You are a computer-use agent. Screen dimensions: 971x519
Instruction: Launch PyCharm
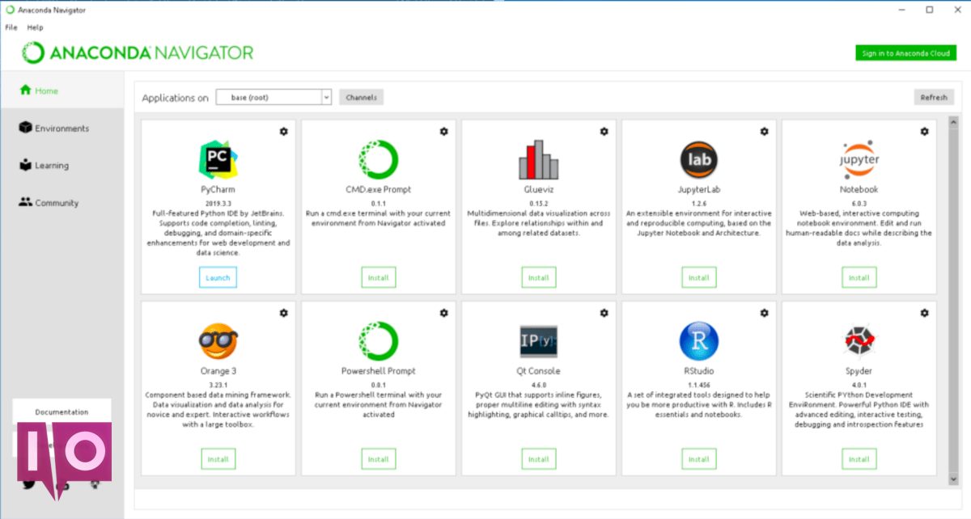tap(218, 277)
